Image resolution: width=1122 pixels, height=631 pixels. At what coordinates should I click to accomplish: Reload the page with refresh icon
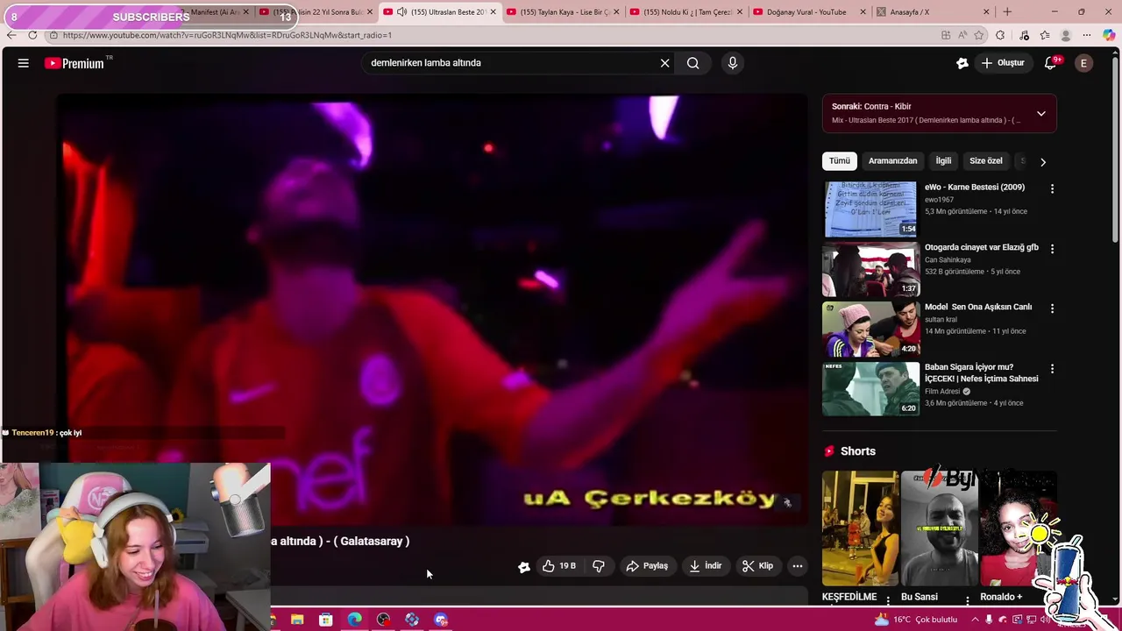pos(32,35)
